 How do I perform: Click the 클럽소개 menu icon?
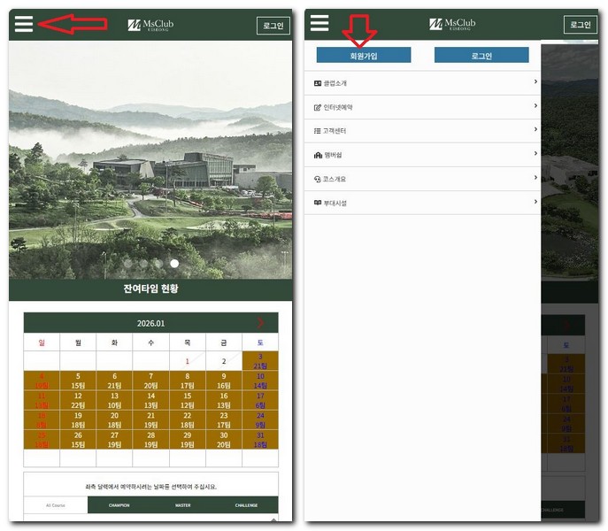click(x=318, y=83)
